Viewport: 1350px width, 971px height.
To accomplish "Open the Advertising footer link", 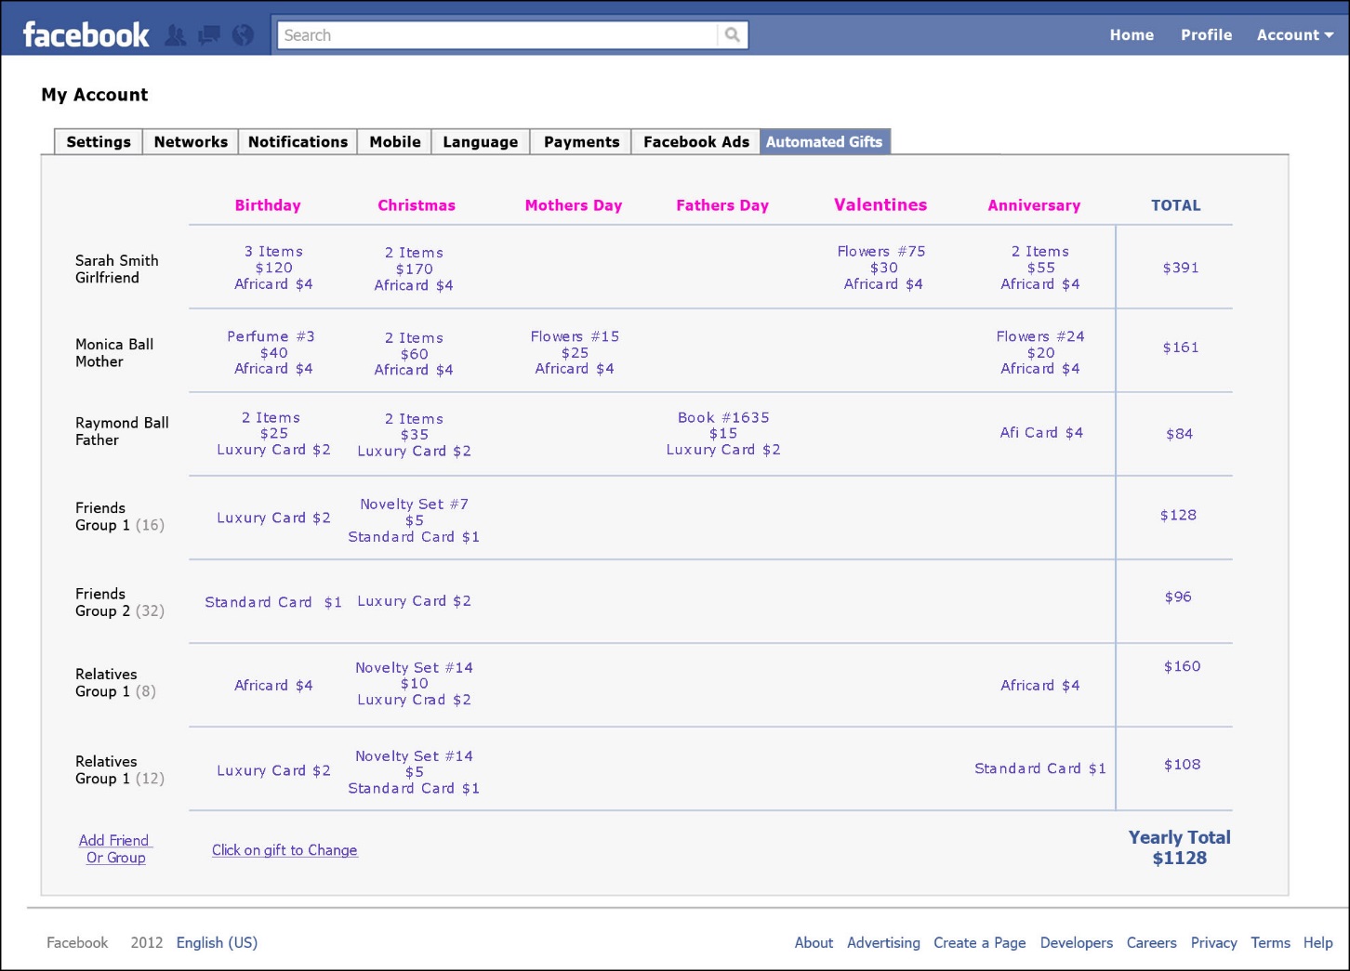I will coord(883,942).
